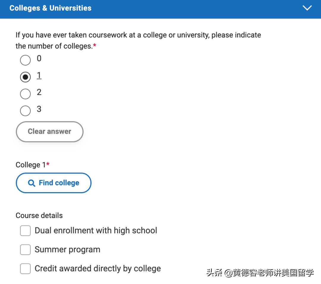Select 3 colleges from the radio group
Image resolution: width=321 pixels, height=284 pixels.
(x=25, y=111)
